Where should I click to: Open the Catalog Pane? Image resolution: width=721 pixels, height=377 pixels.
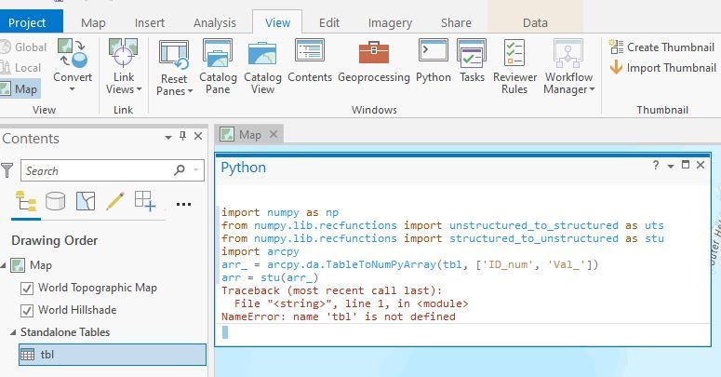[218, 67]
